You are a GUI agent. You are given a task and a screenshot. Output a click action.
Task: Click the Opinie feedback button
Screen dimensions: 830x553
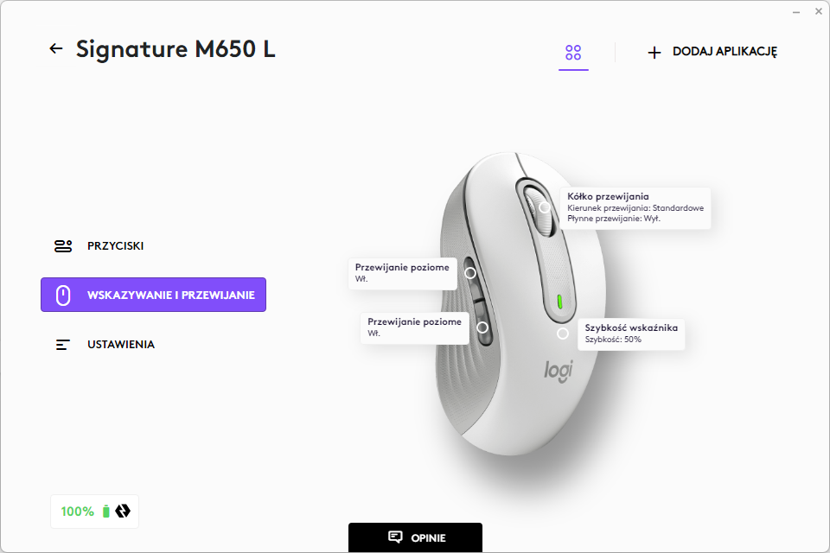click(x=415, y=537)
